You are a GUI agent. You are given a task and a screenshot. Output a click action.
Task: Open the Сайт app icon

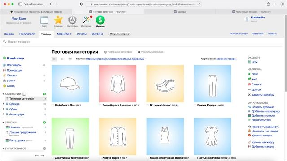(x=44, y=20)
